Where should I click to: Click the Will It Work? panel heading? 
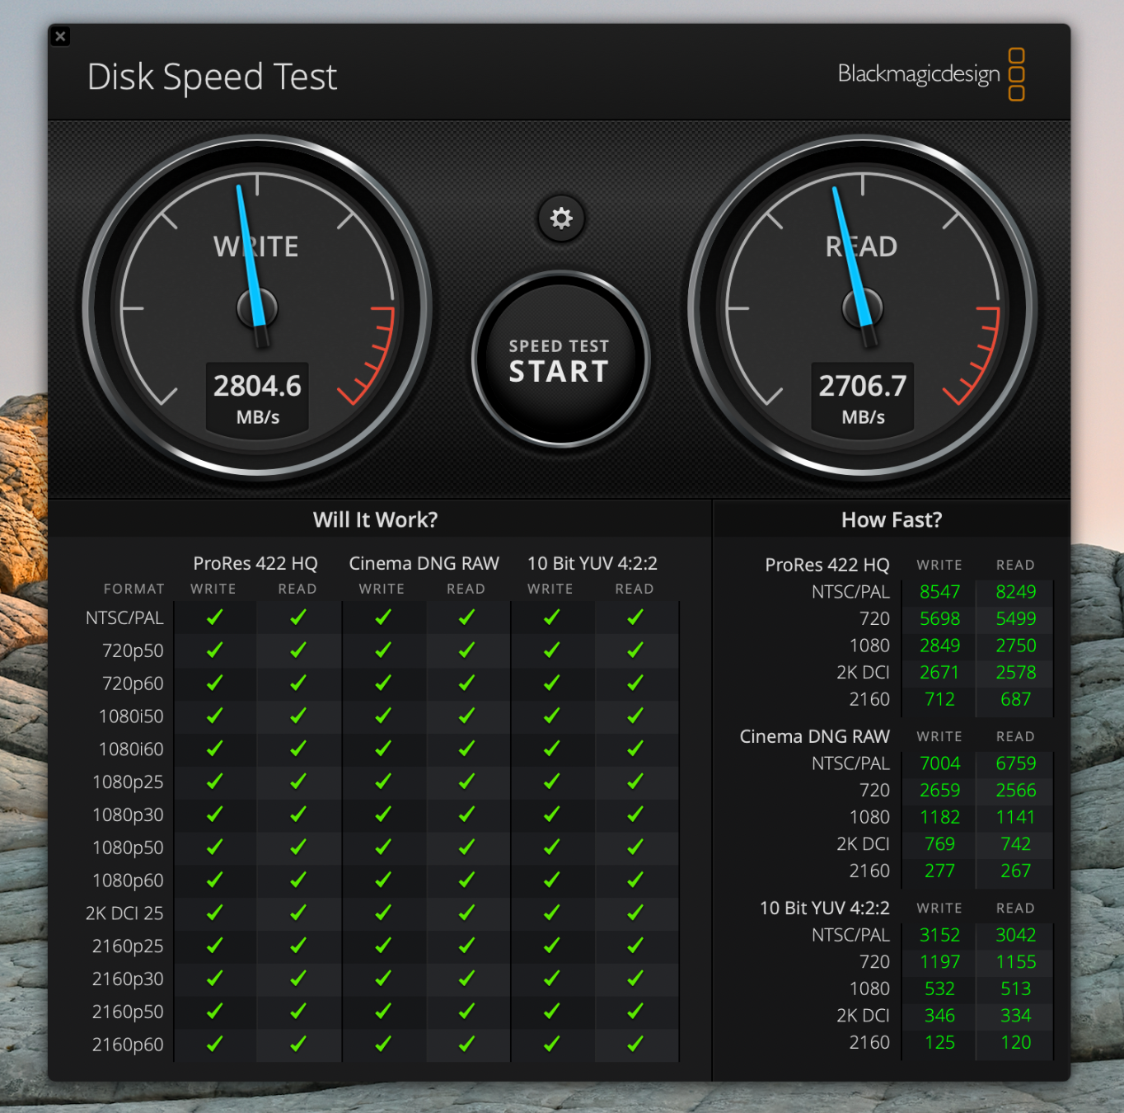(x=375, y=520)
